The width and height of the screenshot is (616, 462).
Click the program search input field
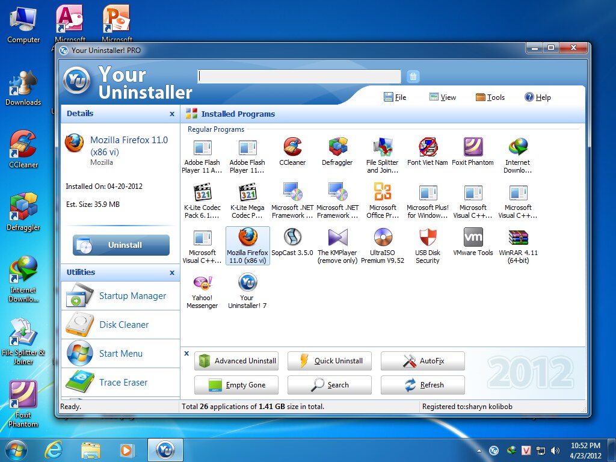(x=299, y=76)
